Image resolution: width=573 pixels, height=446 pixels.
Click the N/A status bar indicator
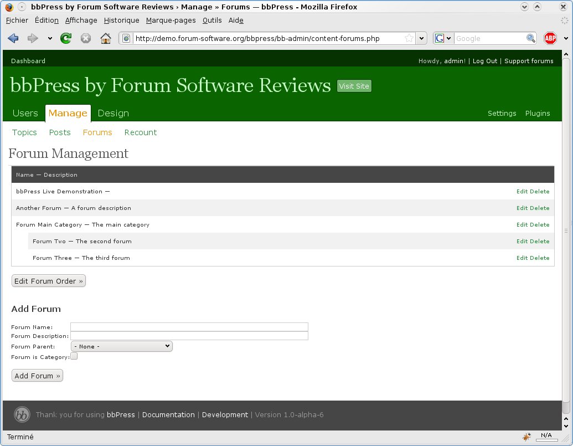pyautogui.click(x=546, y=436)
